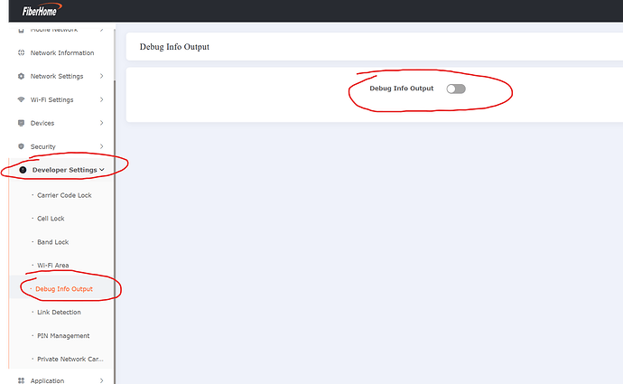Click the Security shield icon
This screenshot has height=384, width=623.
[22, 146]
